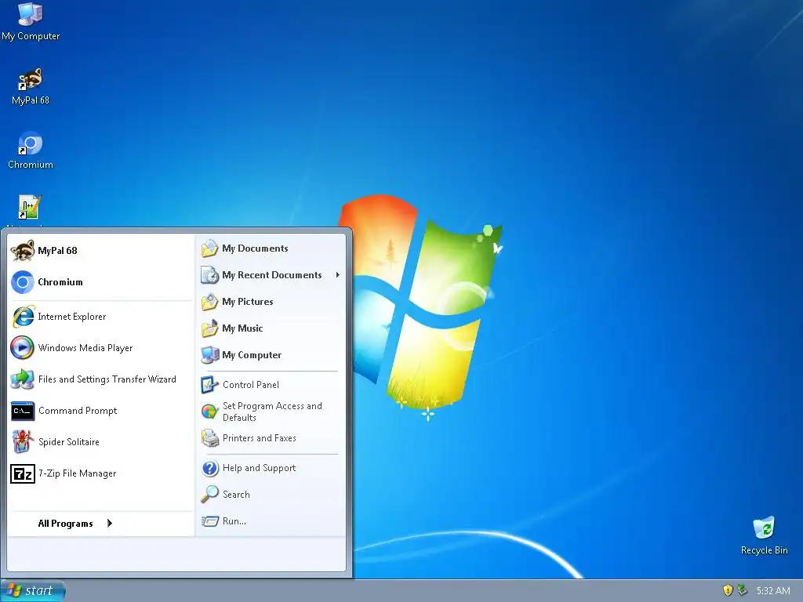Viewport: 803px width, 602px height.
Task: Click the 7-Zip File Manager icon
Action: pyautogui.click(x=23, y=473)
